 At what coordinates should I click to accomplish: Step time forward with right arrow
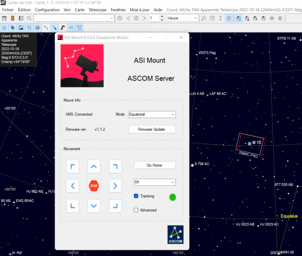(144, 18)
